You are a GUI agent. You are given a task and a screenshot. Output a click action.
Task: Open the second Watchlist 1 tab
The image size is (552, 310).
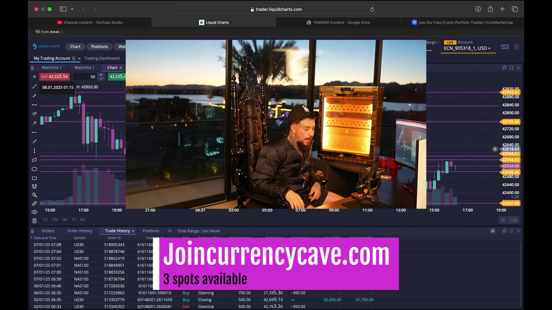(x=84, y=68)
